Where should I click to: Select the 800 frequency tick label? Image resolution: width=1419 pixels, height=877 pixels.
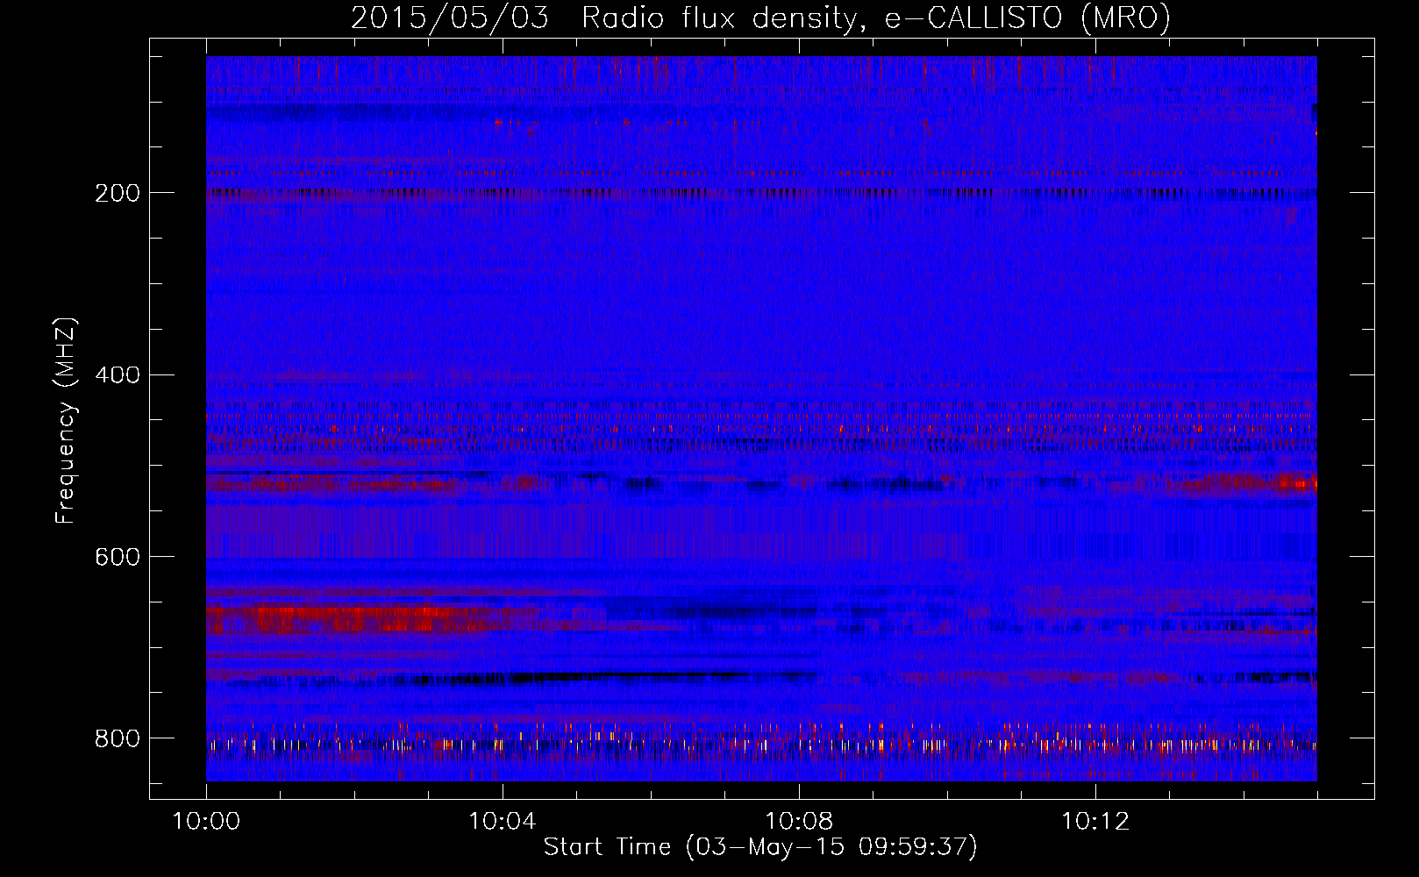click(x=118, y=738)
